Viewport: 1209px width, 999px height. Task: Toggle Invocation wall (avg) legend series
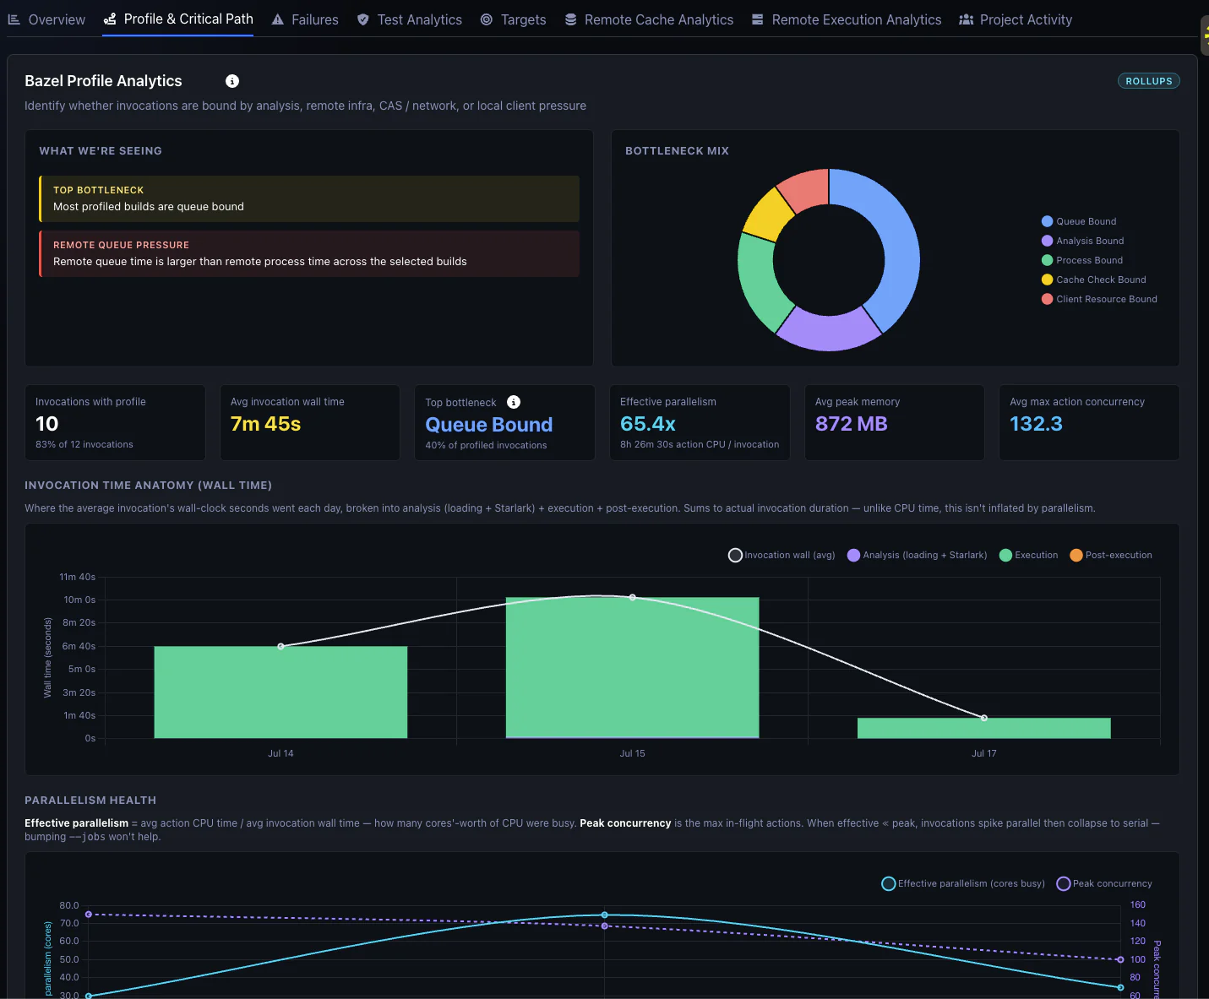coord(781,555)
